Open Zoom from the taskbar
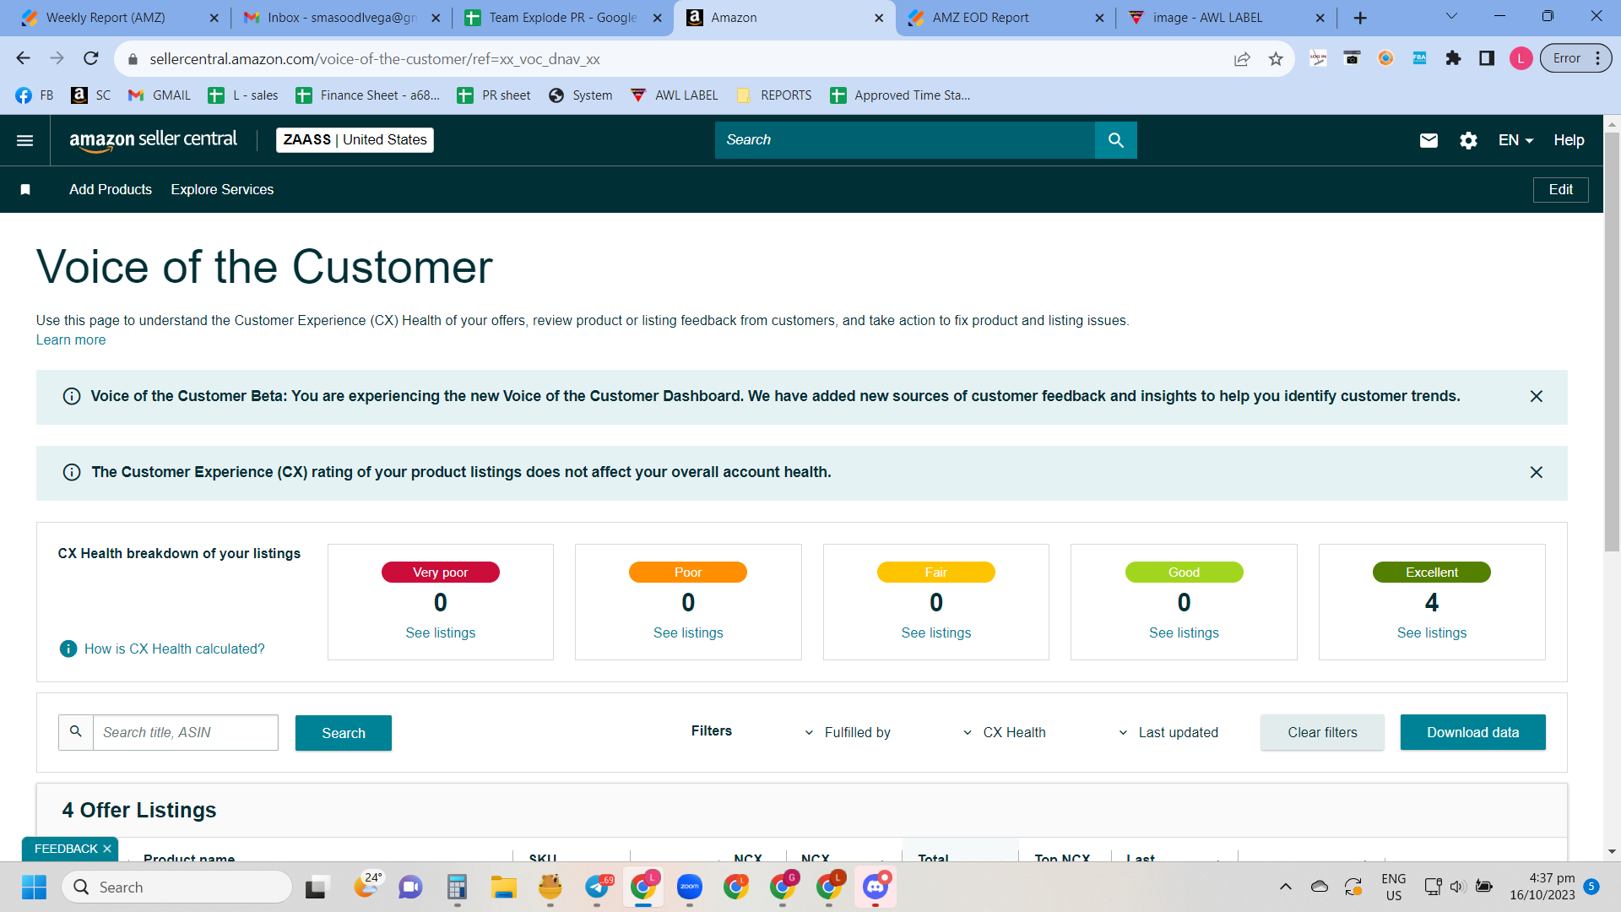Screen dimensions: 1621x912 690,887
